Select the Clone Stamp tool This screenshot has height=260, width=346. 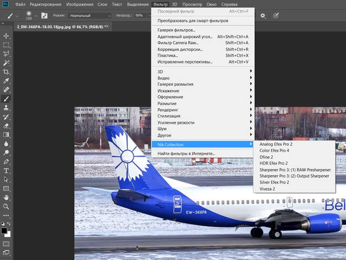point(6,108)
